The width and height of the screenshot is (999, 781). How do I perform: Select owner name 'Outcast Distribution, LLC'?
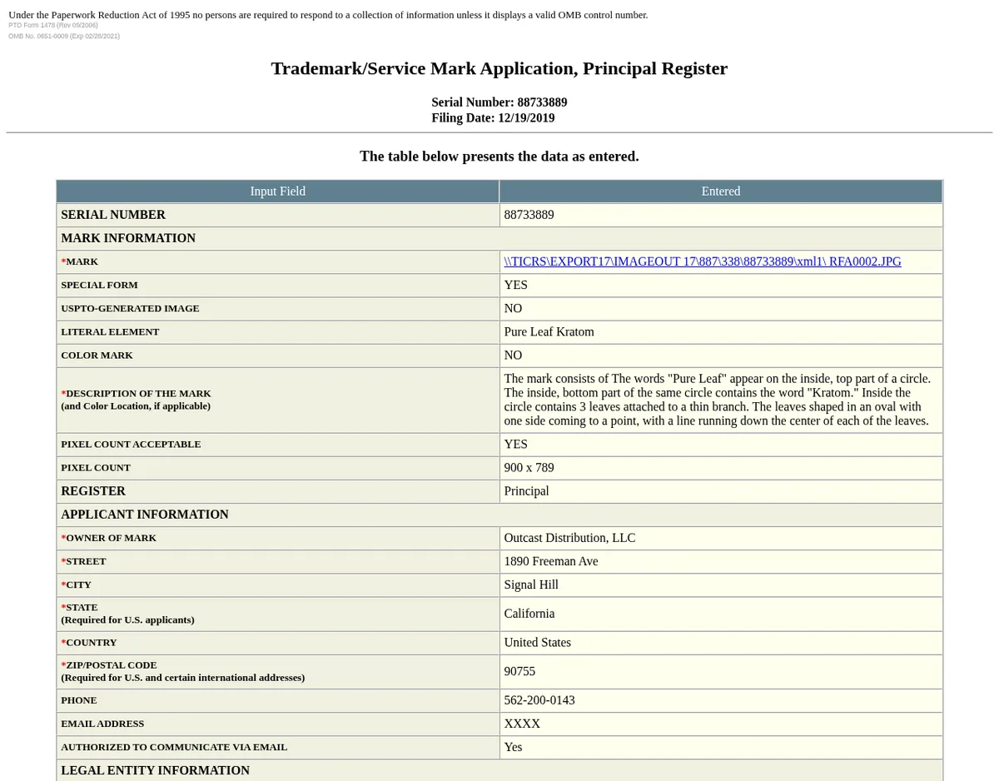tap(569, 538)
